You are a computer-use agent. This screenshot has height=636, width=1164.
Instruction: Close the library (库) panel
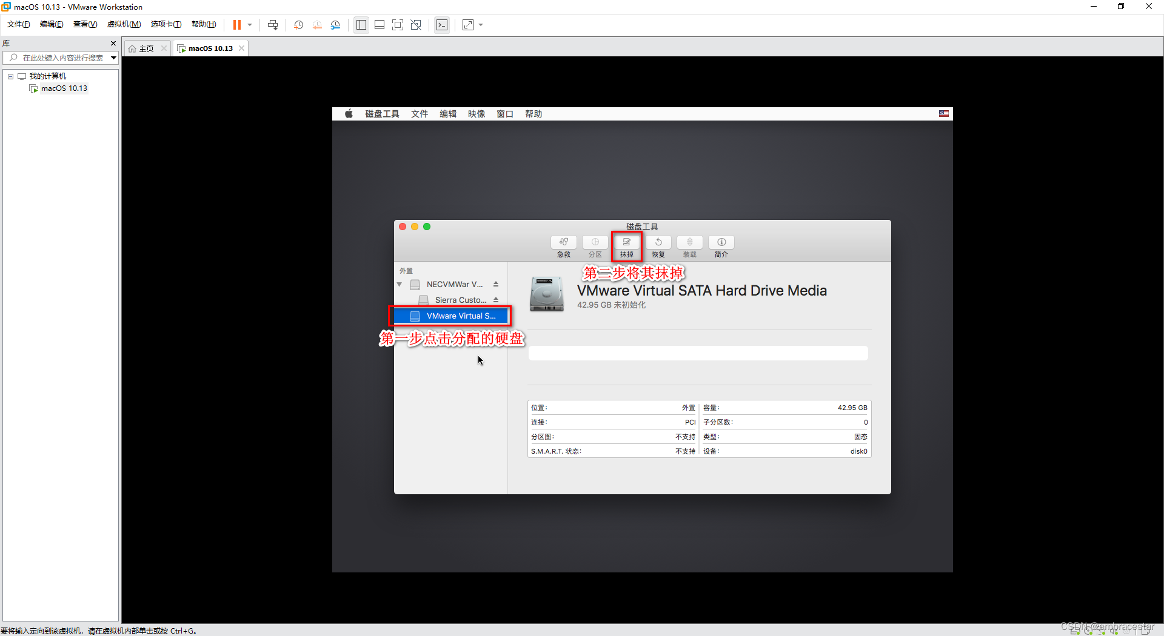pos(113,44)
